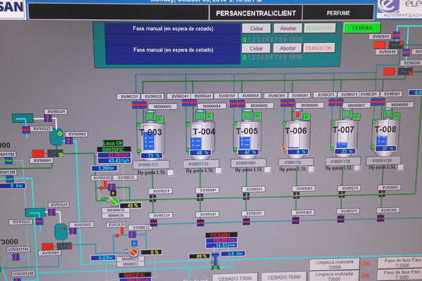The height and width of the screenshot is (281, 422).
Task: Toggle By-pass LSL checkbox under tank T-007
Action: click(357, 169)
